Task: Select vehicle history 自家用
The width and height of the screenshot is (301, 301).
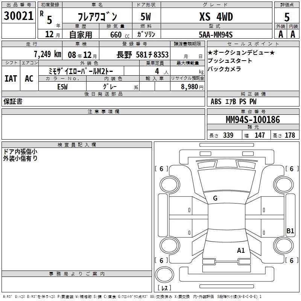Action: (81, 35)
